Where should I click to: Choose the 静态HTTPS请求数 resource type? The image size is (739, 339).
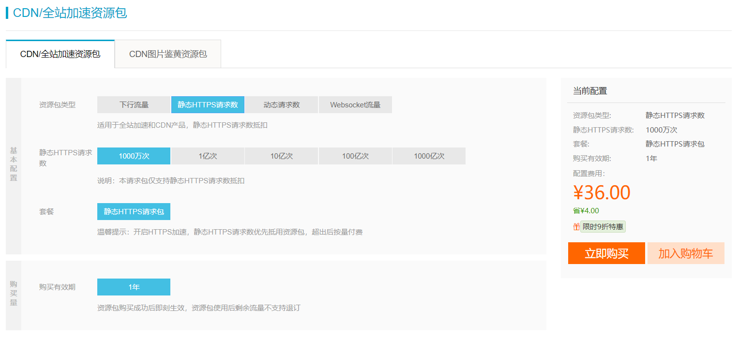coord(208,105)
